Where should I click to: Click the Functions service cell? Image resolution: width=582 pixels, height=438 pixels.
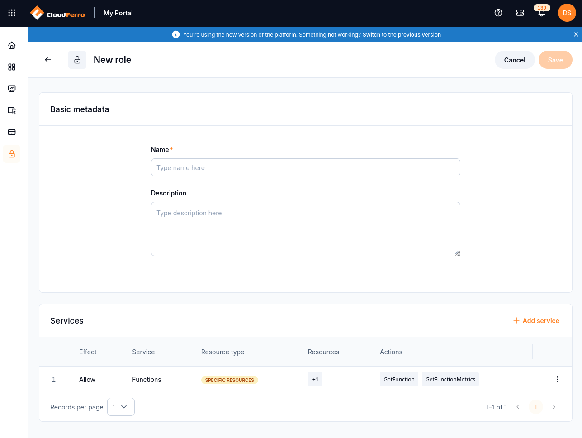coord(147,380)
